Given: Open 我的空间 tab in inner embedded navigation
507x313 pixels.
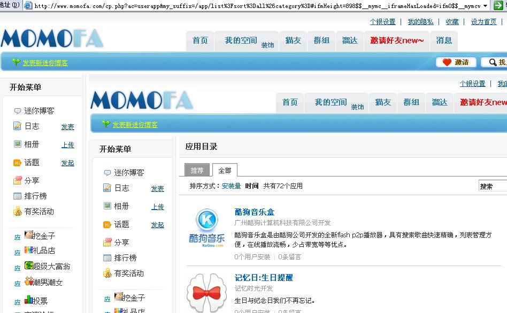Looking at the screenshot, I should [331, 102].
